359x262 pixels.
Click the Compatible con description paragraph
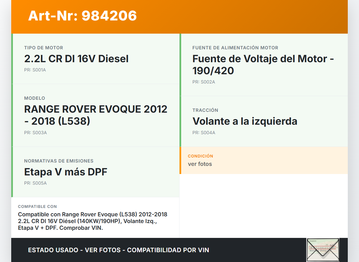point(93,221)
